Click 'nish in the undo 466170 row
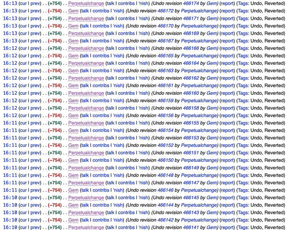Image resolution: width=289 pixels, height=230 pixels. click(x=118, y=26)
